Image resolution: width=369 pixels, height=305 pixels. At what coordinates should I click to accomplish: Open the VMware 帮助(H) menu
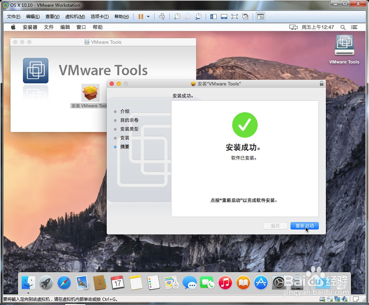tap(121, 17)
